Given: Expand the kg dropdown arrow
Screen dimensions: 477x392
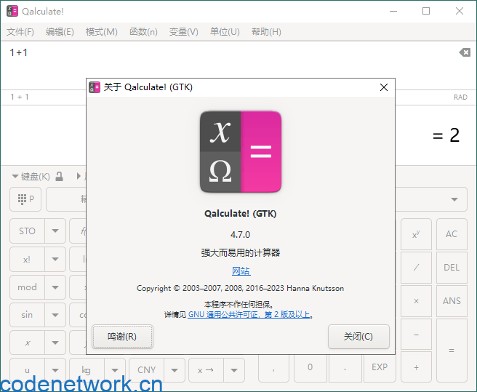Looking at the screenshot, I should [115, 370].
